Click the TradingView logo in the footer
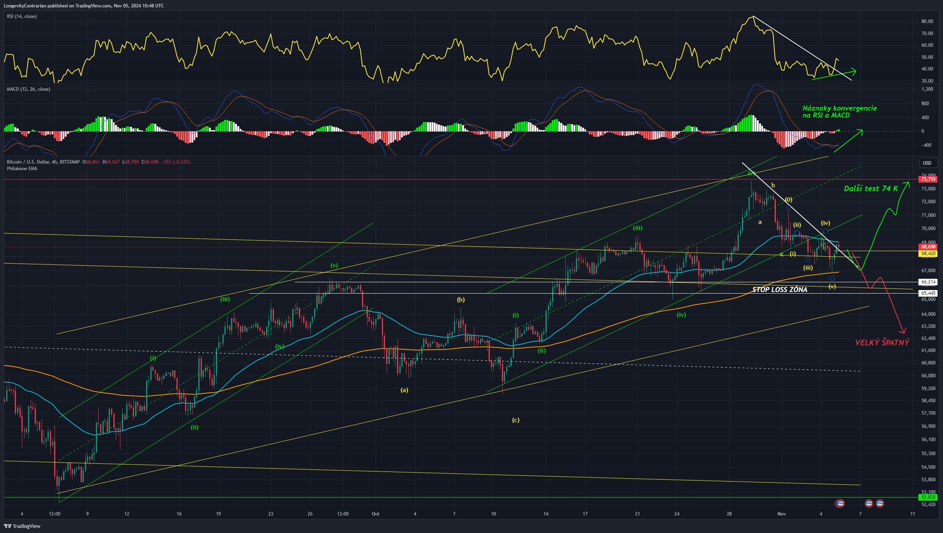 (x=22, y=526)
